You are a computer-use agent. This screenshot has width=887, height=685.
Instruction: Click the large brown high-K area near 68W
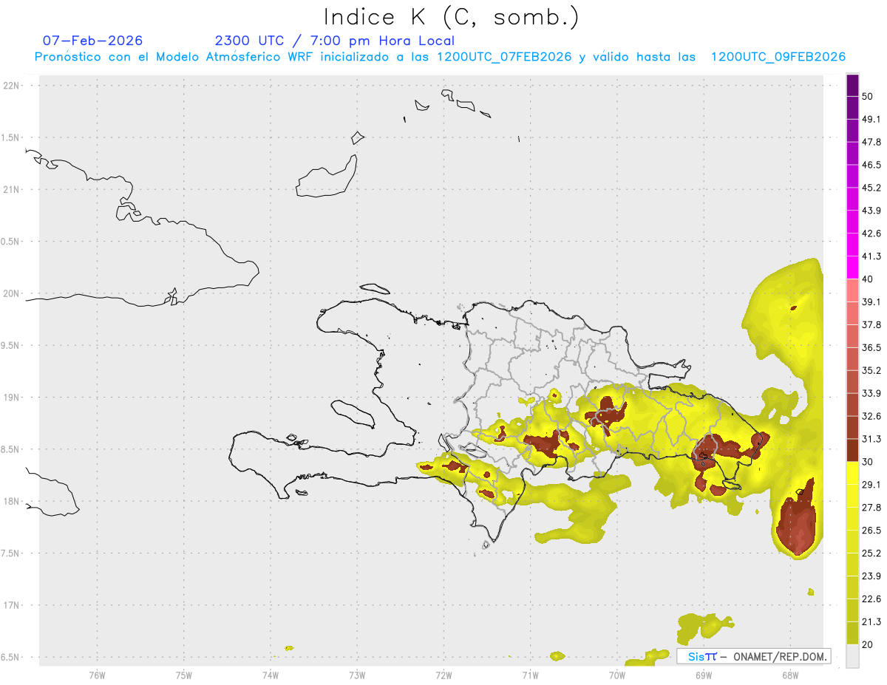[798, 523]
